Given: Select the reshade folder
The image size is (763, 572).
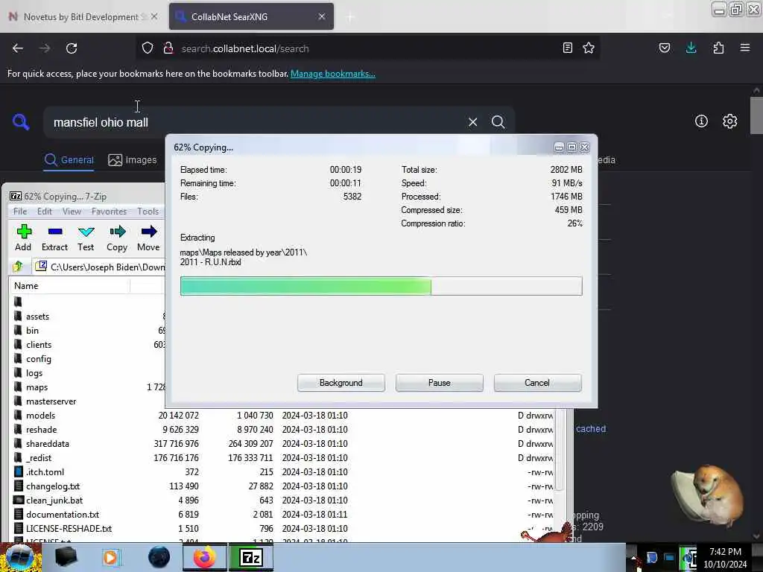Looking at the screenshot, I should (42, 429).
